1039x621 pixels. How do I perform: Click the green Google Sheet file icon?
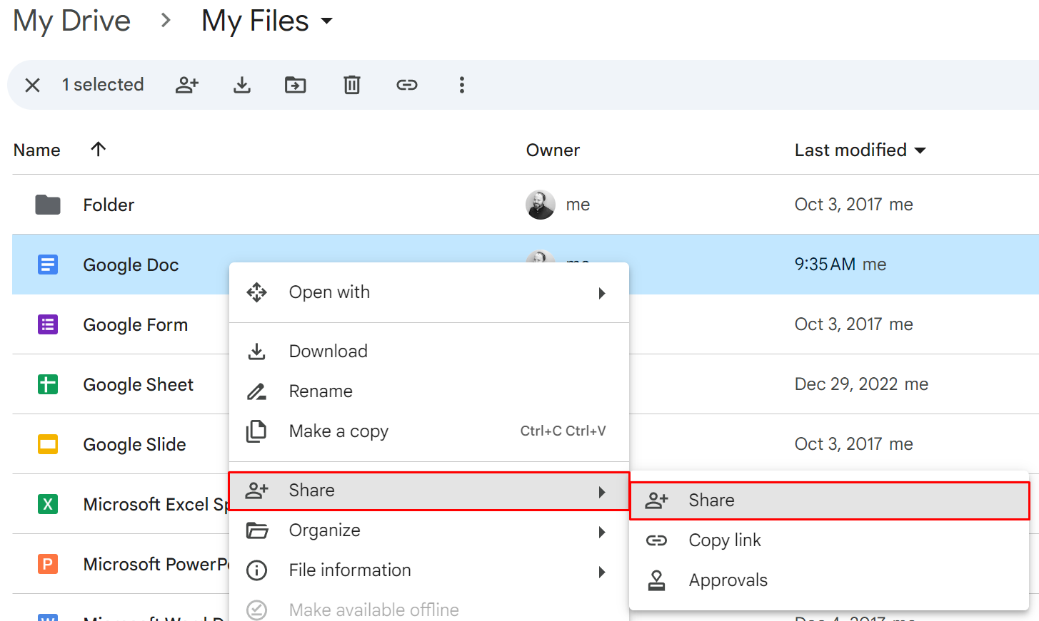48,384
